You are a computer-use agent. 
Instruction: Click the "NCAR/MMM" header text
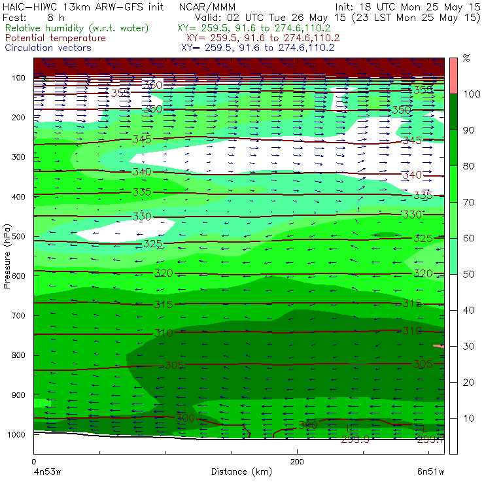coord(207,7)
